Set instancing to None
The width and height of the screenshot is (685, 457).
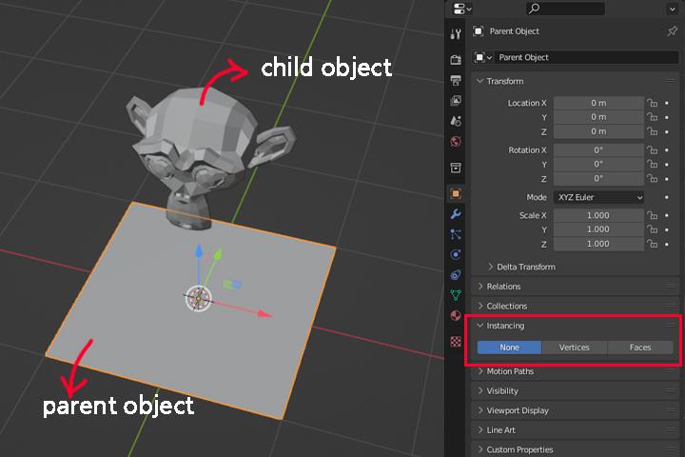(509, 348)
